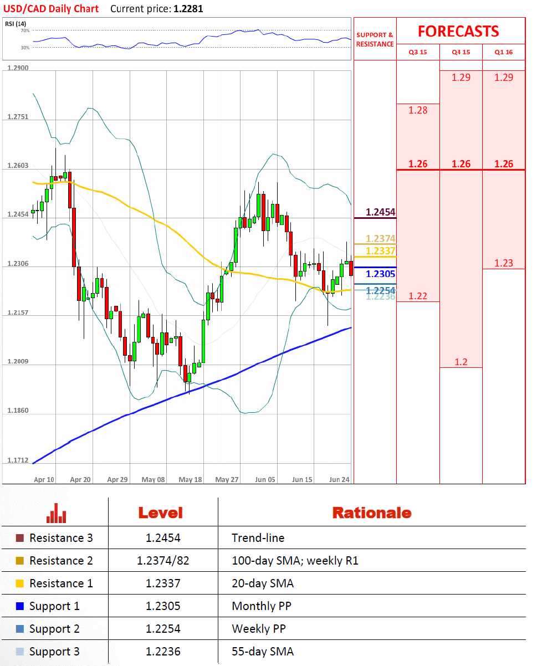The height and width of the screenshot is (666, 537).
Task: Click the bold 1.26 value in Q4 15 column
Action: (x=461, y=164)
